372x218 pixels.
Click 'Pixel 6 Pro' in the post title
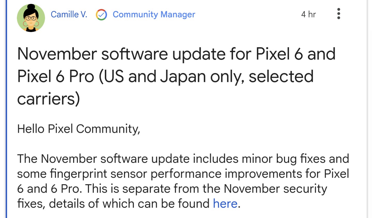coord(56,76)
